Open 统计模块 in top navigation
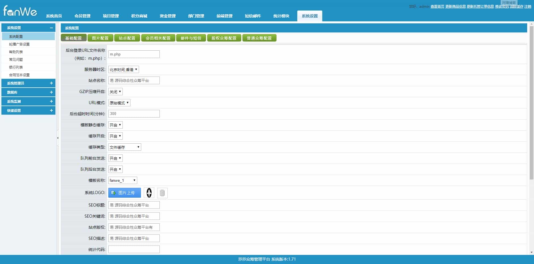 click(x=281, y=16)
